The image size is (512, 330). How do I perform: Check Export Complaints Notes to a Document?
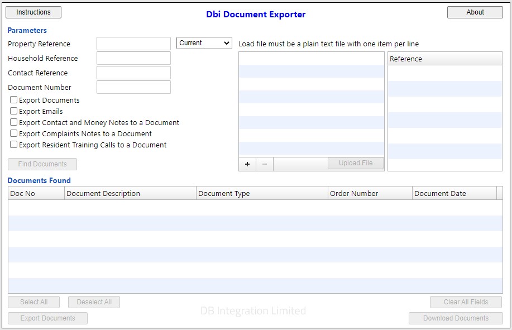(x=14, y=133)
